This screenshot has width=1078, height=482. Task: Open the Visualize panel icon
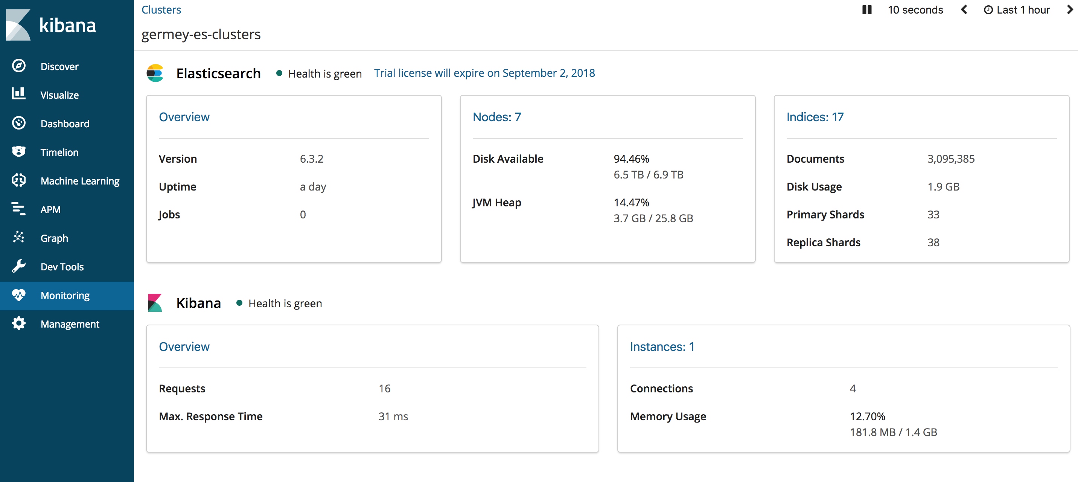(18, 94)
